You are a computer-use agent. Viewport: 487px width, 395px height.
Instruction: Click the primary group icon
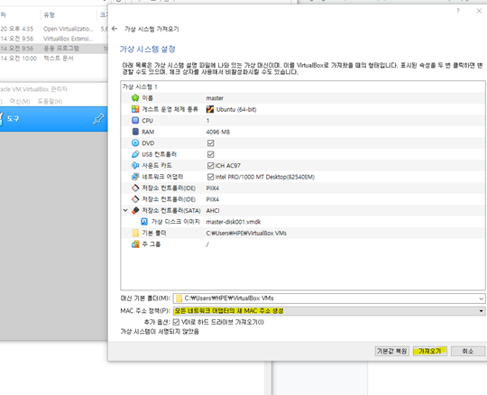pos(135,244)
